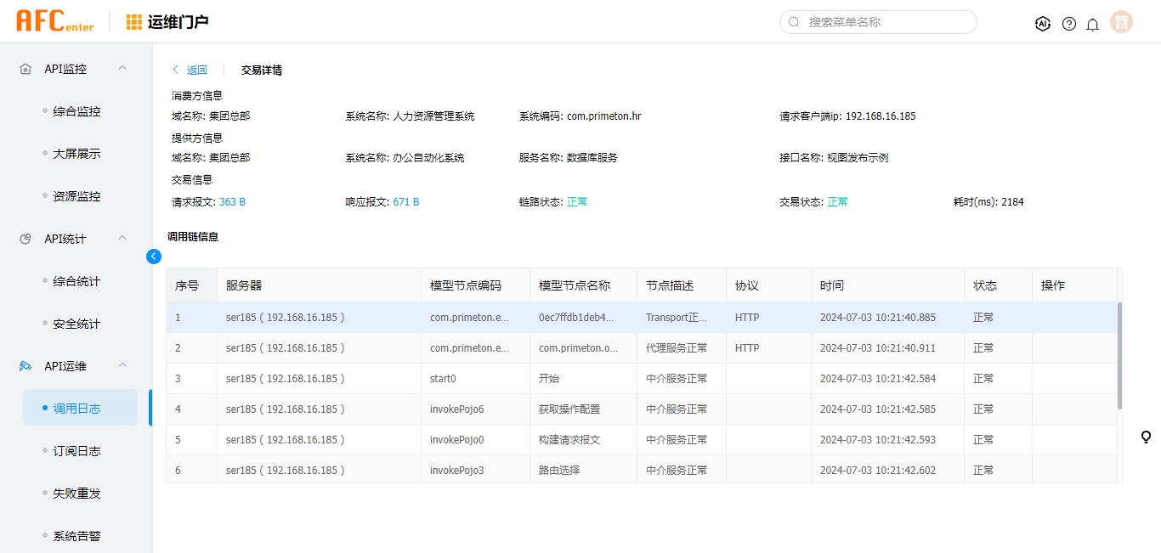The width and height of the screenshot is (1161, 553).
Task: Select 失败重发 from the sidebar
Action: click(x=76, y=494)
